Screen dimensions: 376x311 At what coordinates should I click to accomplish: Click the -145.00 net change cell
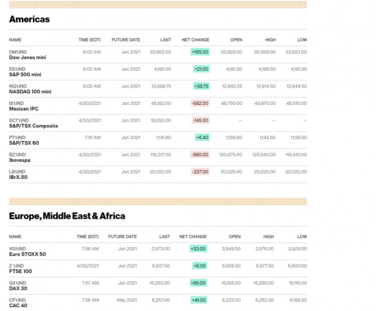tap(201, 120)
